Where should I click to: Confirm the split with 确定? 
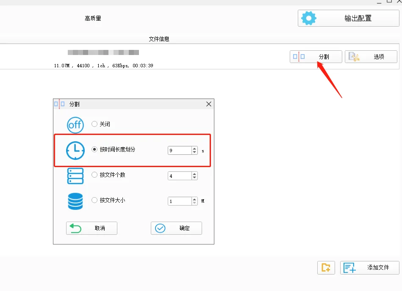(x=176, y=228)
